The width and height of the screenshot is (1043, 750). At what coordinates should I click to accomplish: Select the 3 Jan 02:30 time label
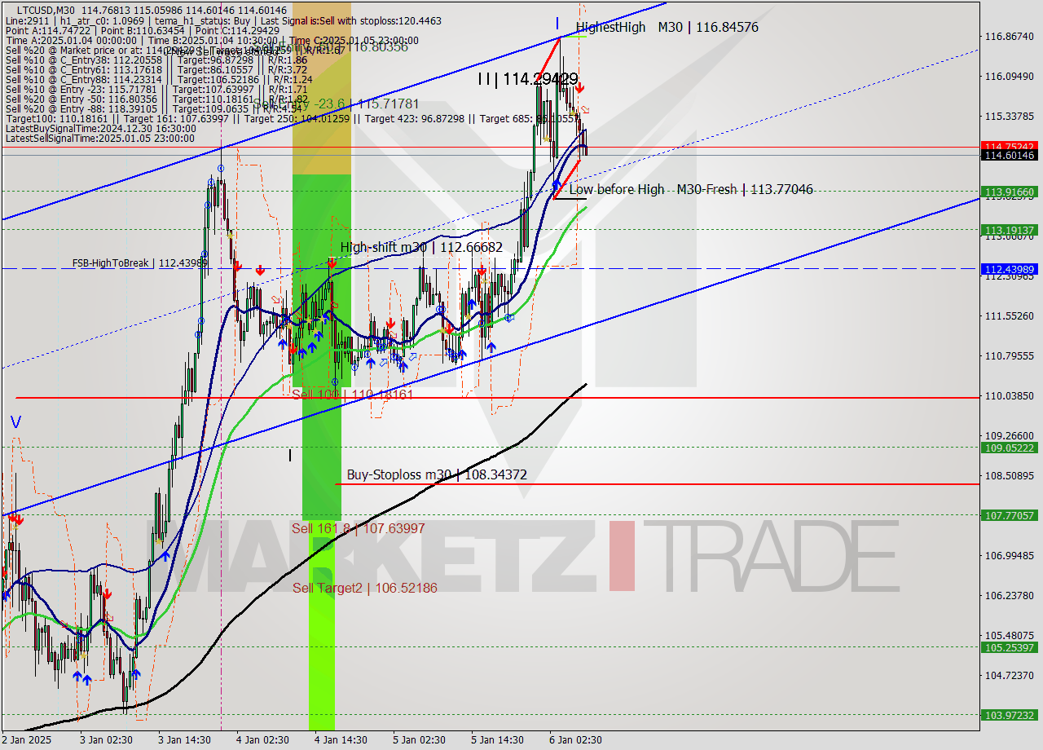coord(108,740)
